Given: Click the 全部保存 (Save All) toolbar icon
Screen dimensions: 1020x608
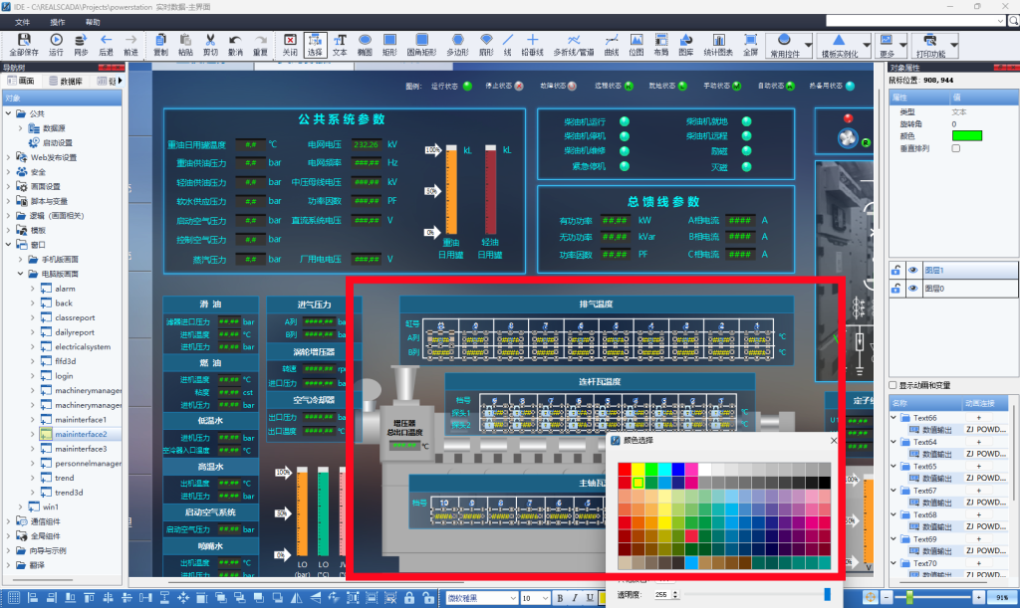Looking at the screenshot, I should (x=23, y=44).
